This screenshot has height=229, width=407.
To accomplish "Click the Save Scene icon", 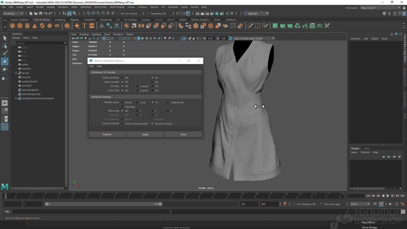I will tap(41, 13).
